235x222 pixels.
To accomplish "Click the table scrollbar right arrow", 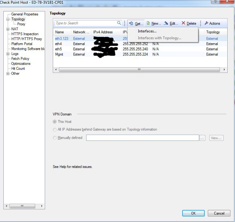I will tap(224, 69).
